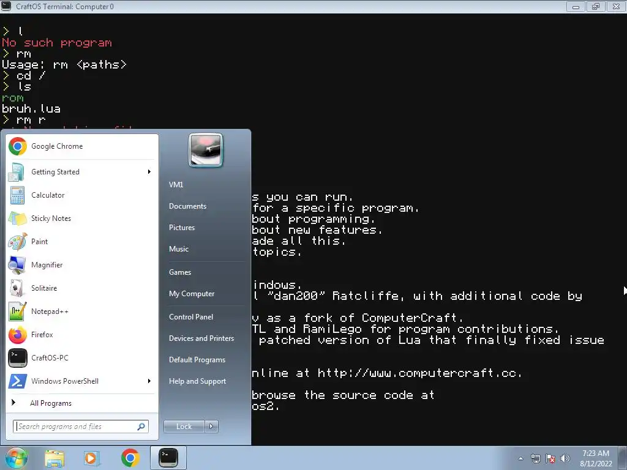Close the CraftOS Terminal window

(616, 6)
